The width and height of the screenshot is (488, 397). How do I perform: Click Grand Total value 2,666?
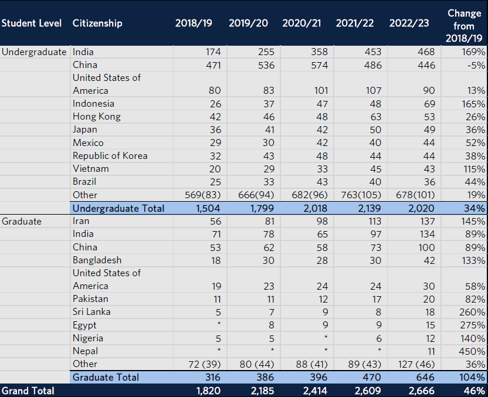coord(421,391)
